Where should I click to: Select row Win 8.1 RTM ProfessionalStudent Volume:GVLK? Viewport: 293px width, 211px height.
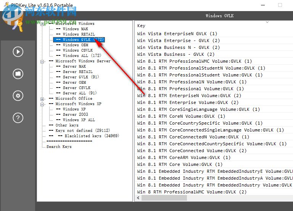tap(214, 75)
